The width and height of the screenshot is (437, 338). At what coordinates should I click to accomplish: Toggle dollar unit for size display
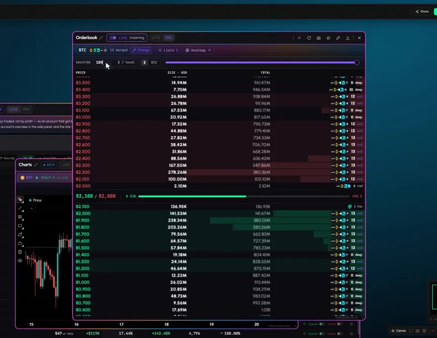(x=144, y=62)
